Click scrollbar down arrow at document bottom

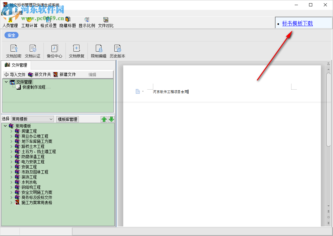pos(328,206)
